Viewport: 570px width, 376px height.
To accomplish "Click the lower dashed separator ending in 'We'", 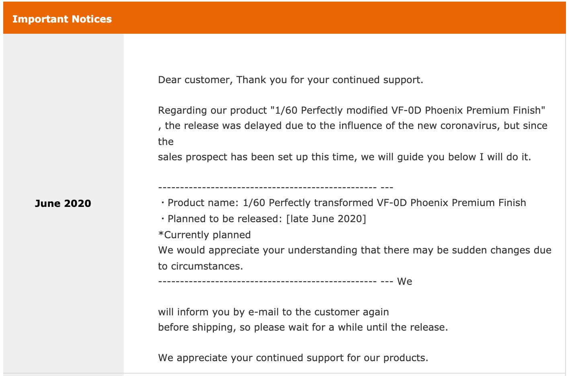I will click(x=285, y=281).
